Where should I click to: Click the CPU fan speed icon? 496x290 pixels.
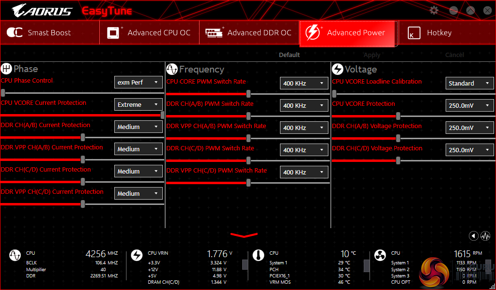pyautogui.click(x=380, y=255)
